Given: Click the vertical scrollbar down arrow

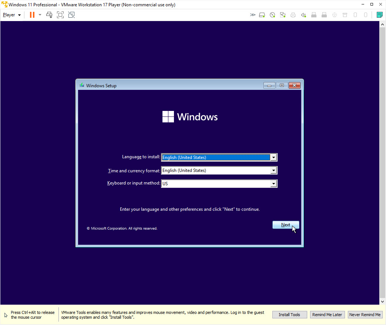Looking at the screenshot, I should coord(383,301).
